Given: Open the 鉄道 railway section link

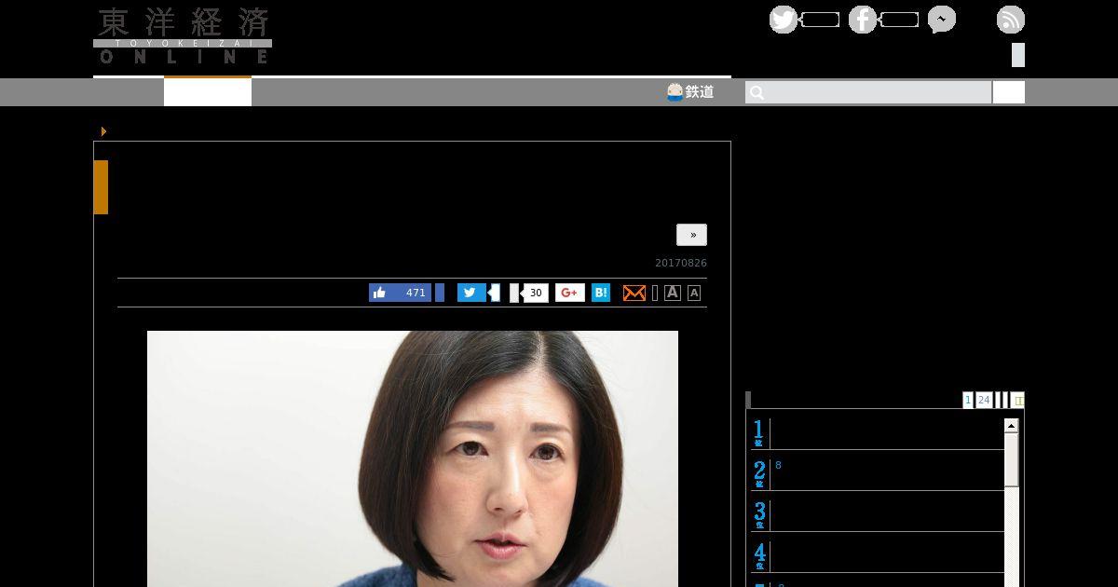Looking at the screenshot, I should tap(690, 91).
